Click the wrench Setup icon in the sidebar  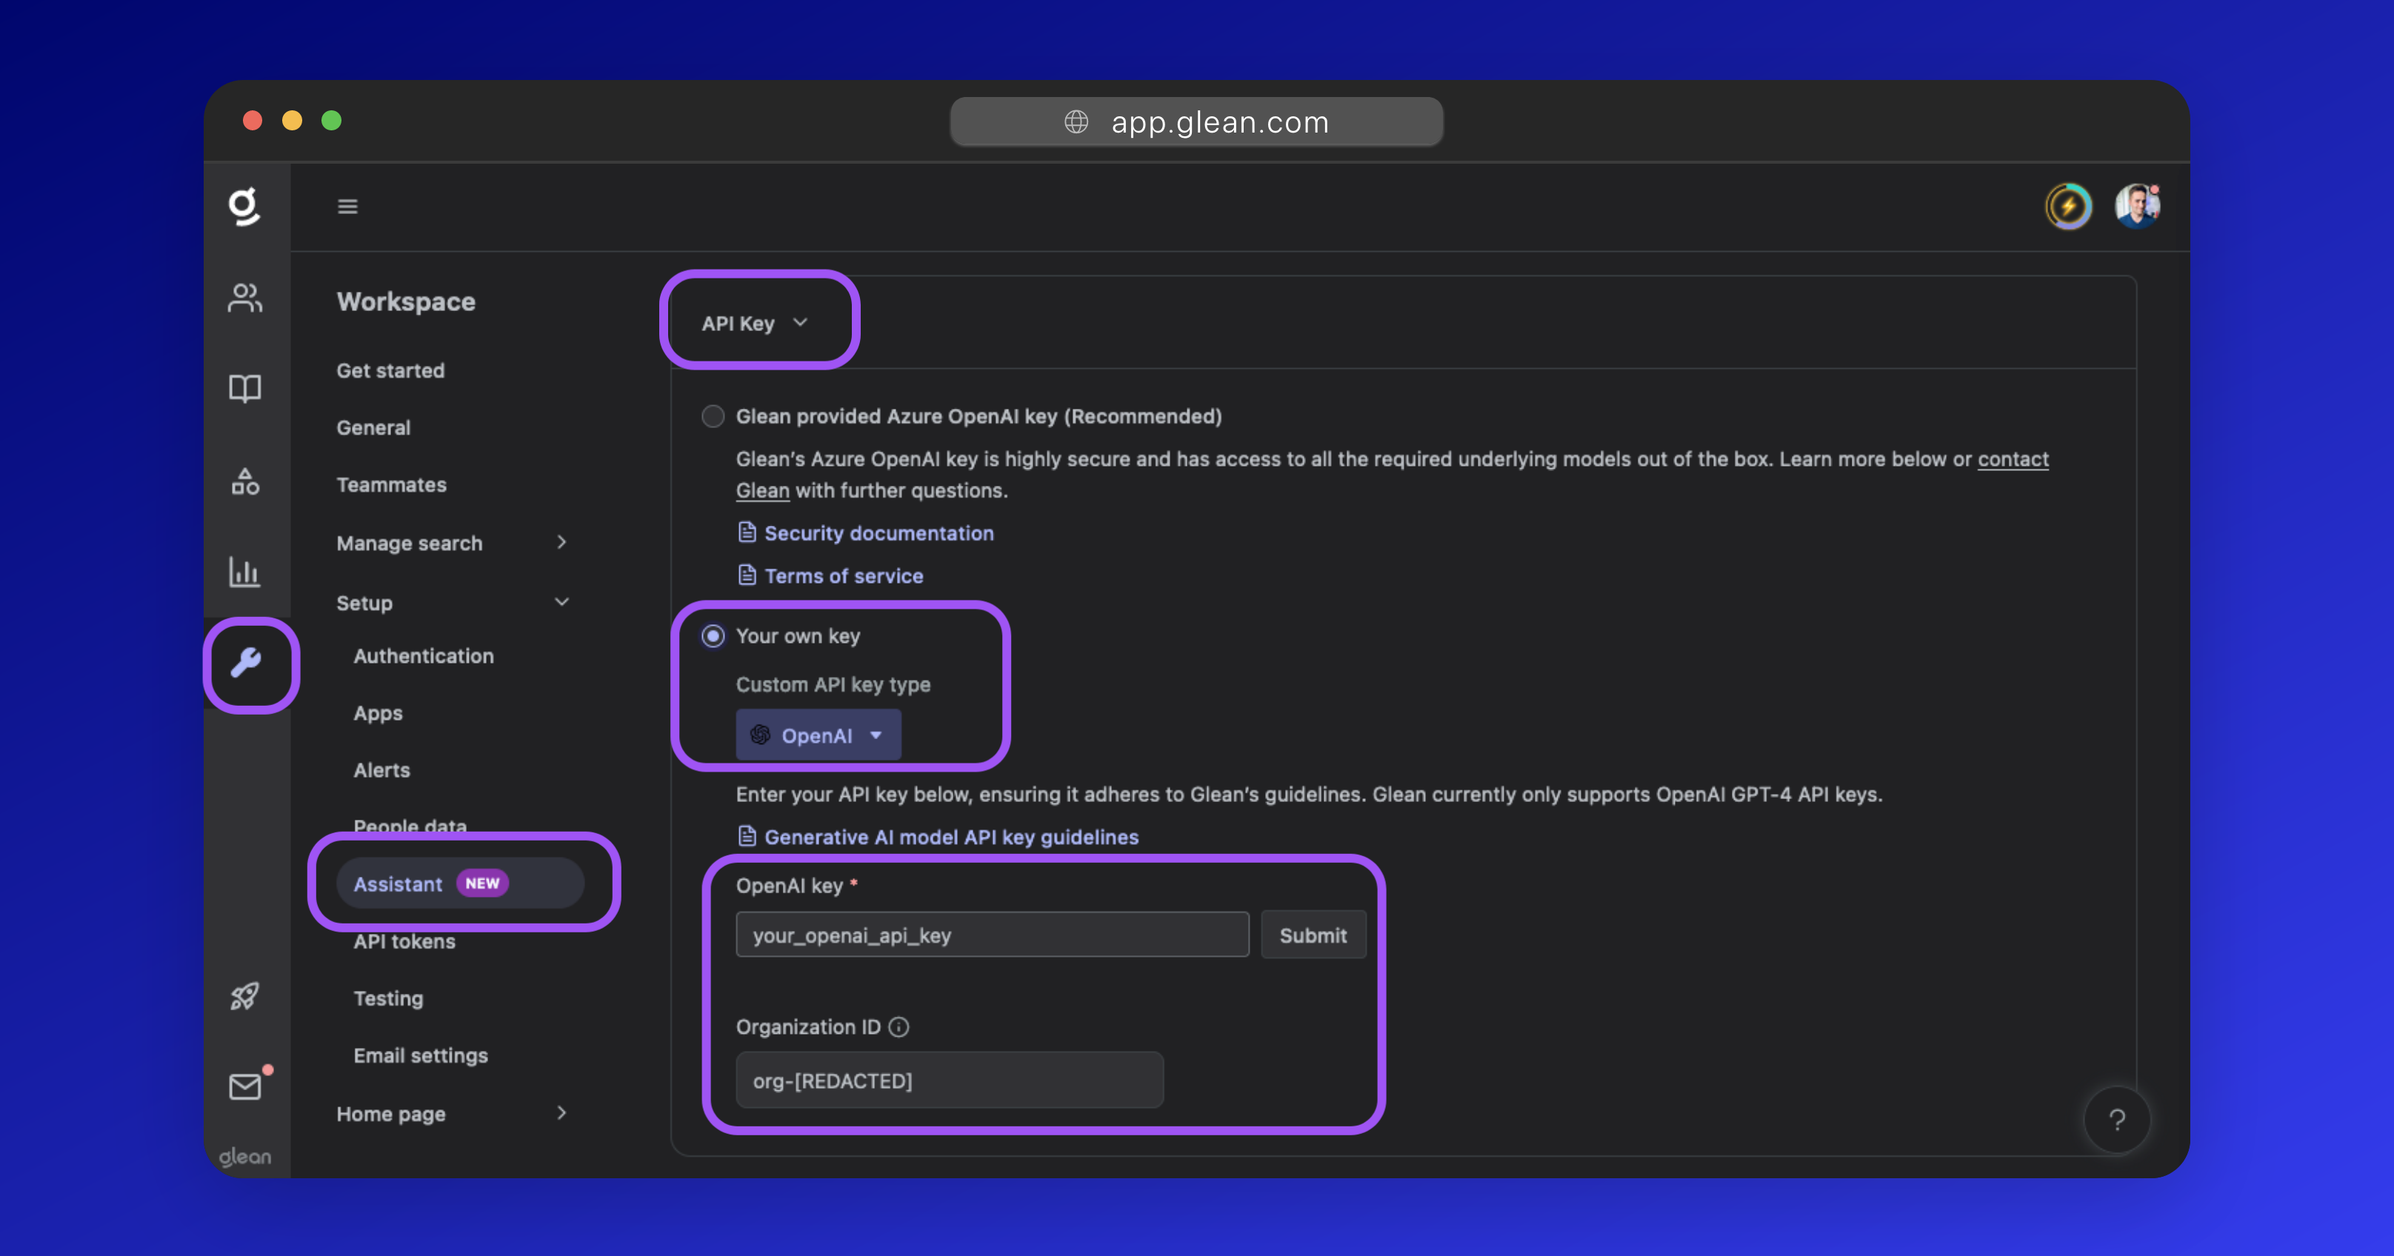250,664
